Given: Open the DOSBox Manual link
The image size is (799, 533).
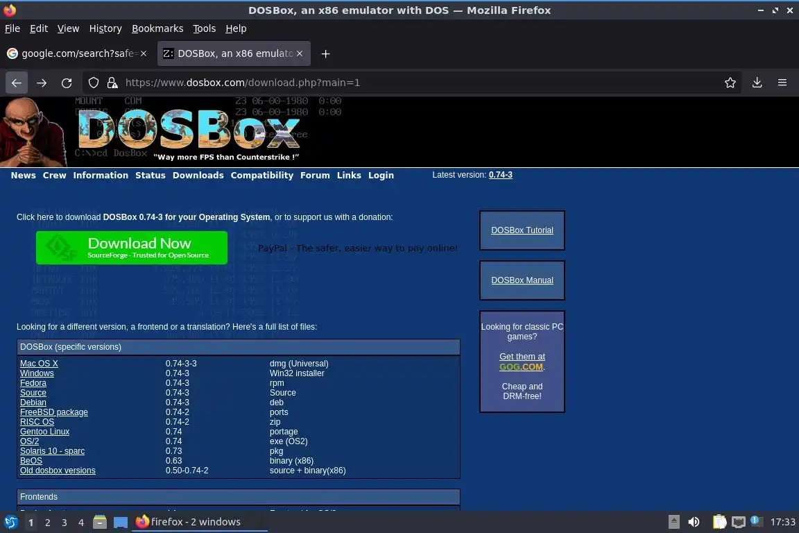Looking at the screenshot, I should [522, 280].
